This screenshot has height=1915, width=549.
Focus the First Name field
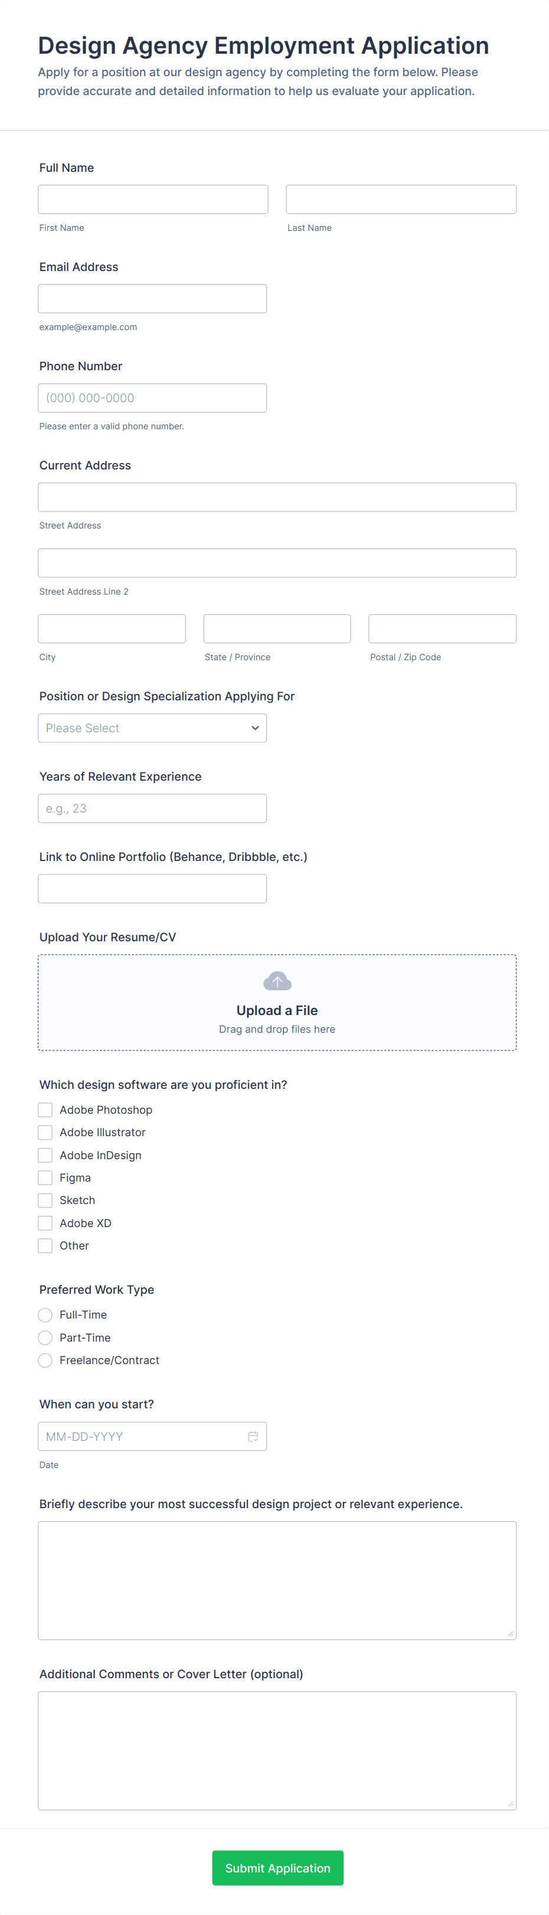click(x=153, y=199)
